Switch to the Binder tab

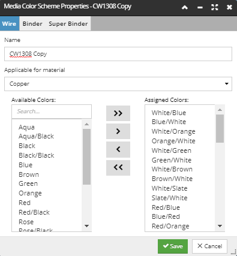point(32,24)
